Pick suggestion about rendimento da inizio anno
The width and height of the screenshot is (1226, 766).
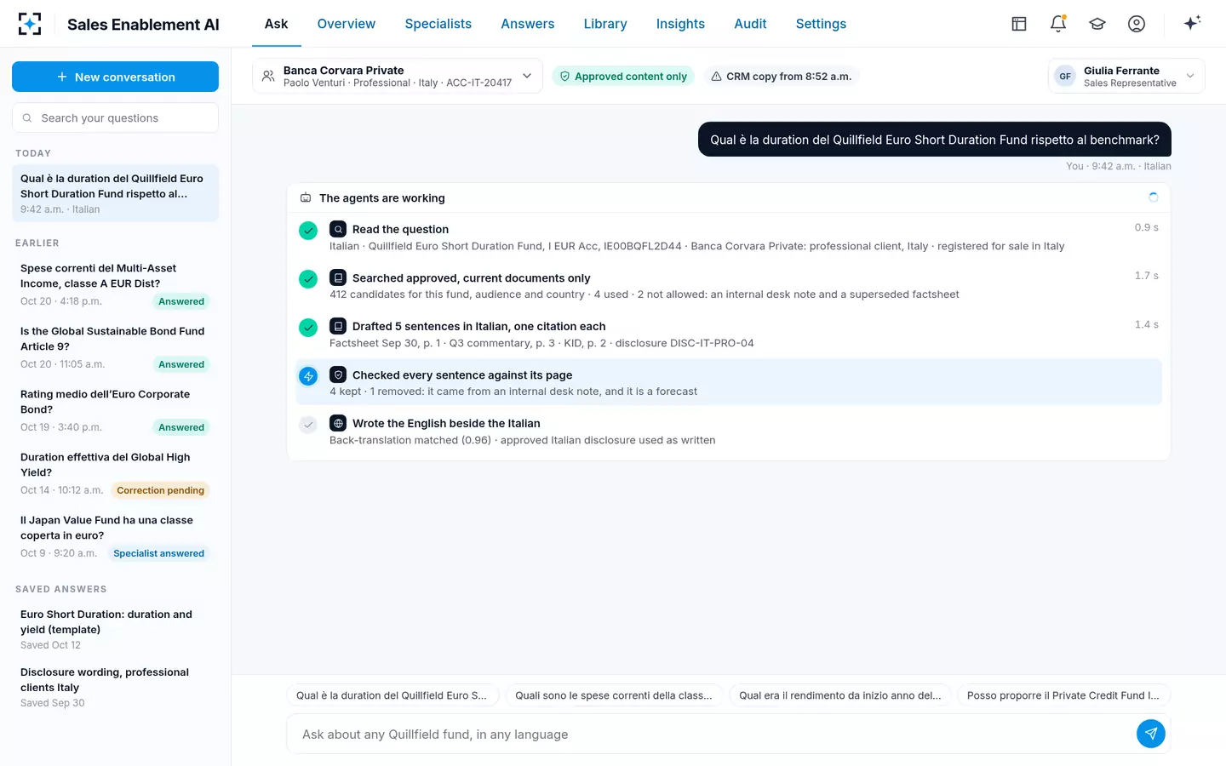pyautogui.click(x=840, y=695)
